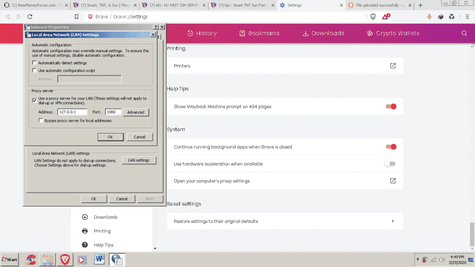Open the new tab plus button
Image resolution: width=475 pixels, height=267 pixels.
[x=420, y=5]
